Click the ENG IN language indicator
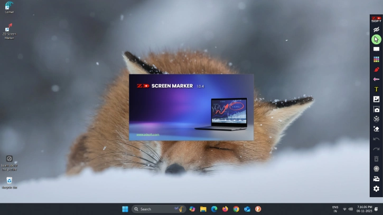The image size is (383, 215). point(335,209)
